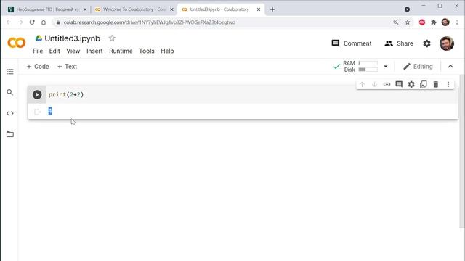Open Chrome profile avatar
Image resolution: width=465 pixels, height=261 pixels.
pyautogui.click(x=445, y=22)
